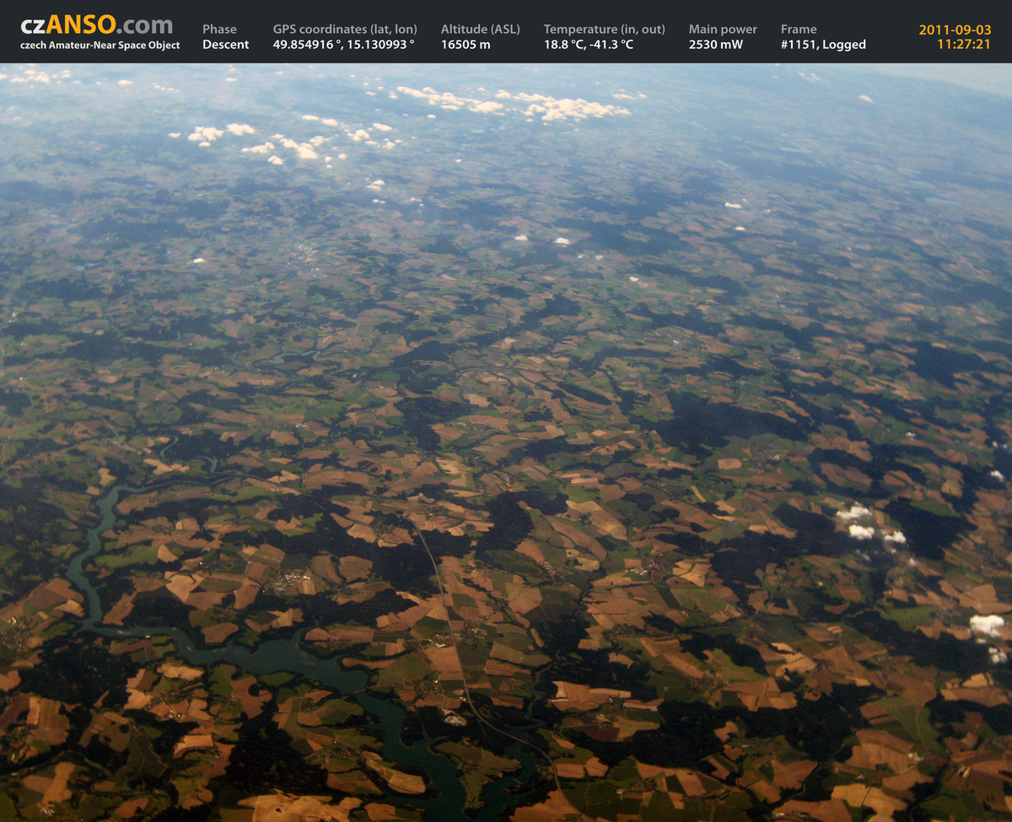Select the frame value '#1151, Logged'
Viewport: 1012px width, 822px height.
[823, 45]
